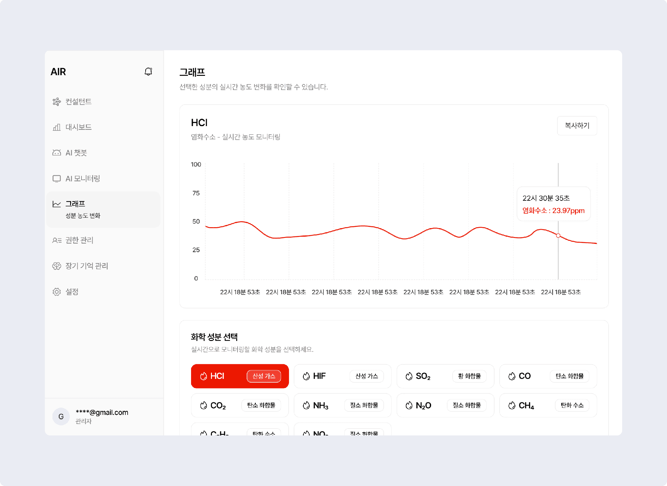The height and width of the screenshot is (486, 667).
Task: Go to 대시보드 menu entry
Action: tap(78, 127)
